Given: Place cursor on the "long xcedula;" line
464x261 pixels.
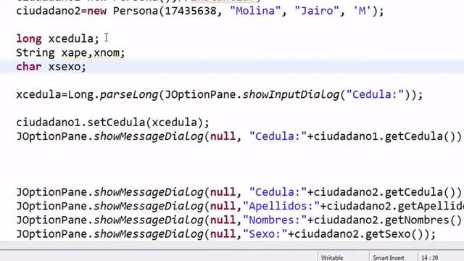Looking at the screenshot, I should pyautogui.click(x=57, y=38).
